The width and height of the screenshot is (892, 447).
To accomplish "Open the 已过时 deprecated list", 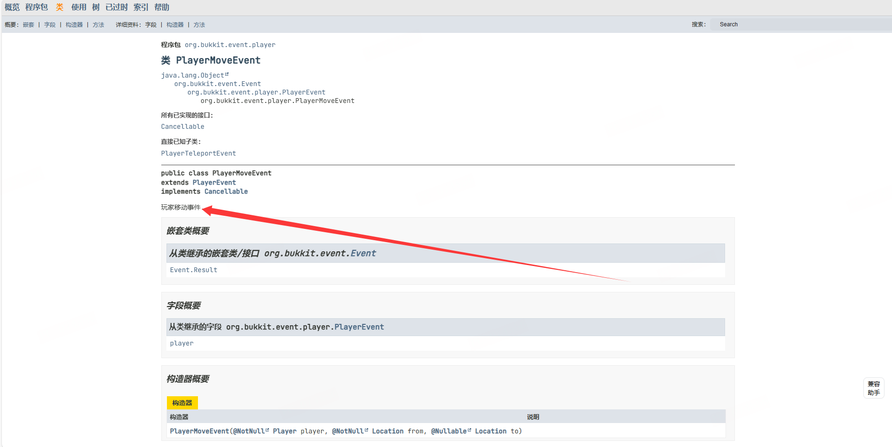I will coord(117,7).
